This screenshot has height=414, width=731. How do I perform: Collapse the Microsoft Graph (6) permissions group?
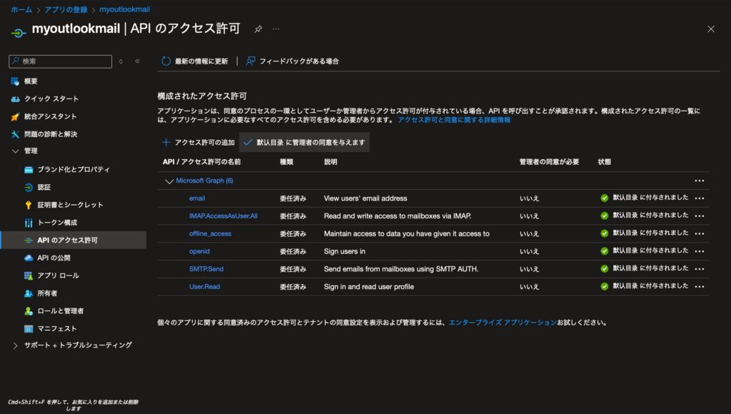click(169, 181)
